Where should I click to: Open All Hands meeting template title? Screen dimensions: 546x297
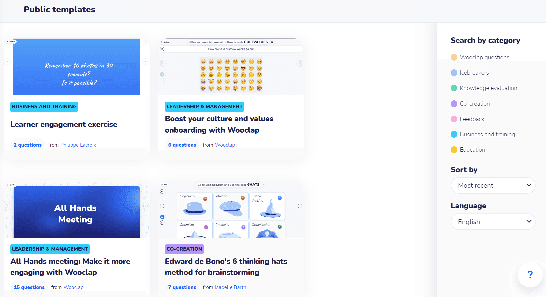[70, 267]
